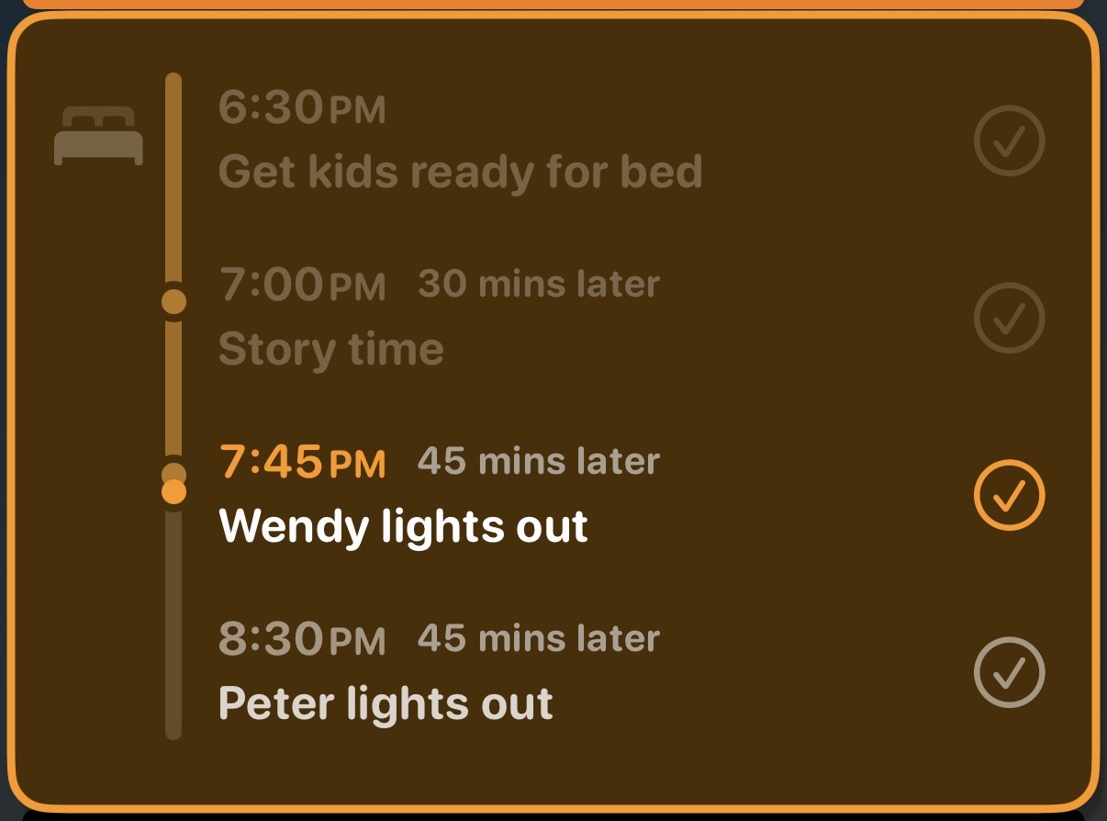The width and height of the screenshot is (1107, 821).
Task: Check off Wendy lights out
Action: click(1009, 495)
